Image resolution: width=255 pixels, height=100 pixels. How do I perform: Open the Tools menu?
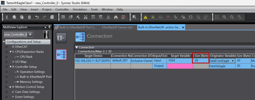click(94, 10)
